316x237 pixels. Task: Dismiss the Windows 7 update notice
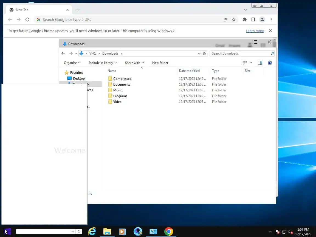pos(270,31)
